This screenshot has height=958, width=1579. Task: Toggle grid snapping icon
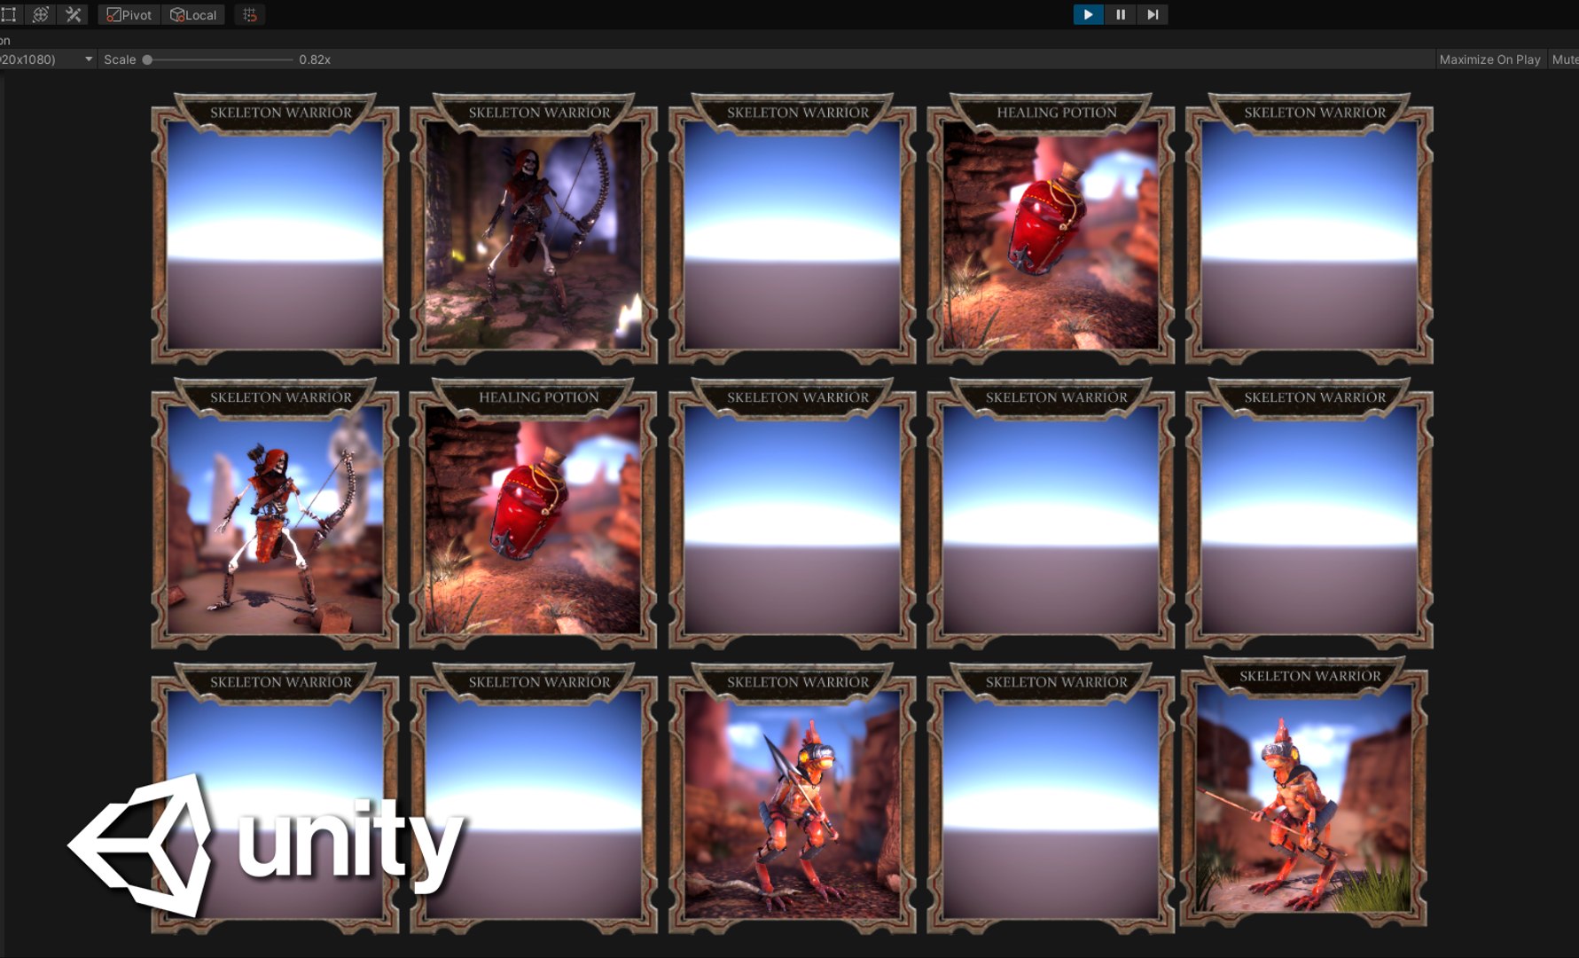[x=250, y=14]
